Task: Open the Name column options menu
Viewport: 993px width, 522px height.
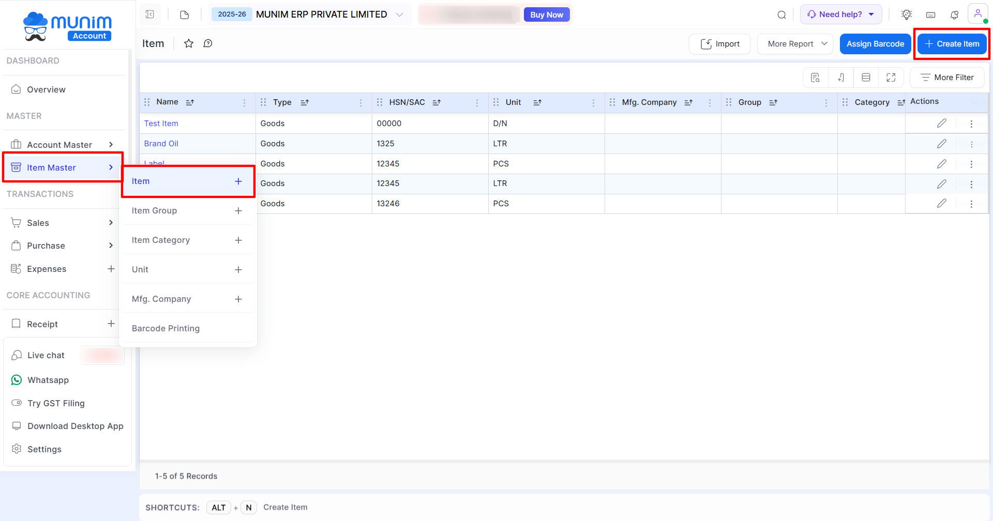Action: (244, 103)
